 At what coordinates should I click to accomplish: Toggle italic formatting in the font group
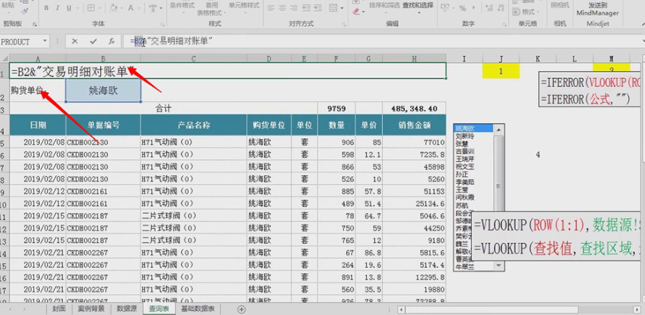pos(57,8)
